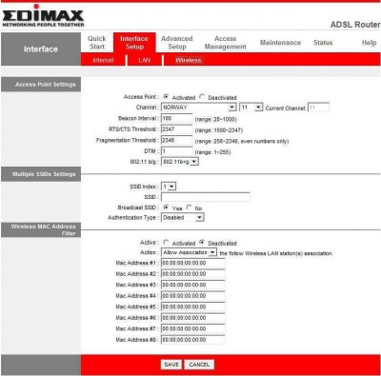The height and width of the screenshot is (376, 381).
Task: Choose No for Broadcast SSID
Action: coord(190,208)
